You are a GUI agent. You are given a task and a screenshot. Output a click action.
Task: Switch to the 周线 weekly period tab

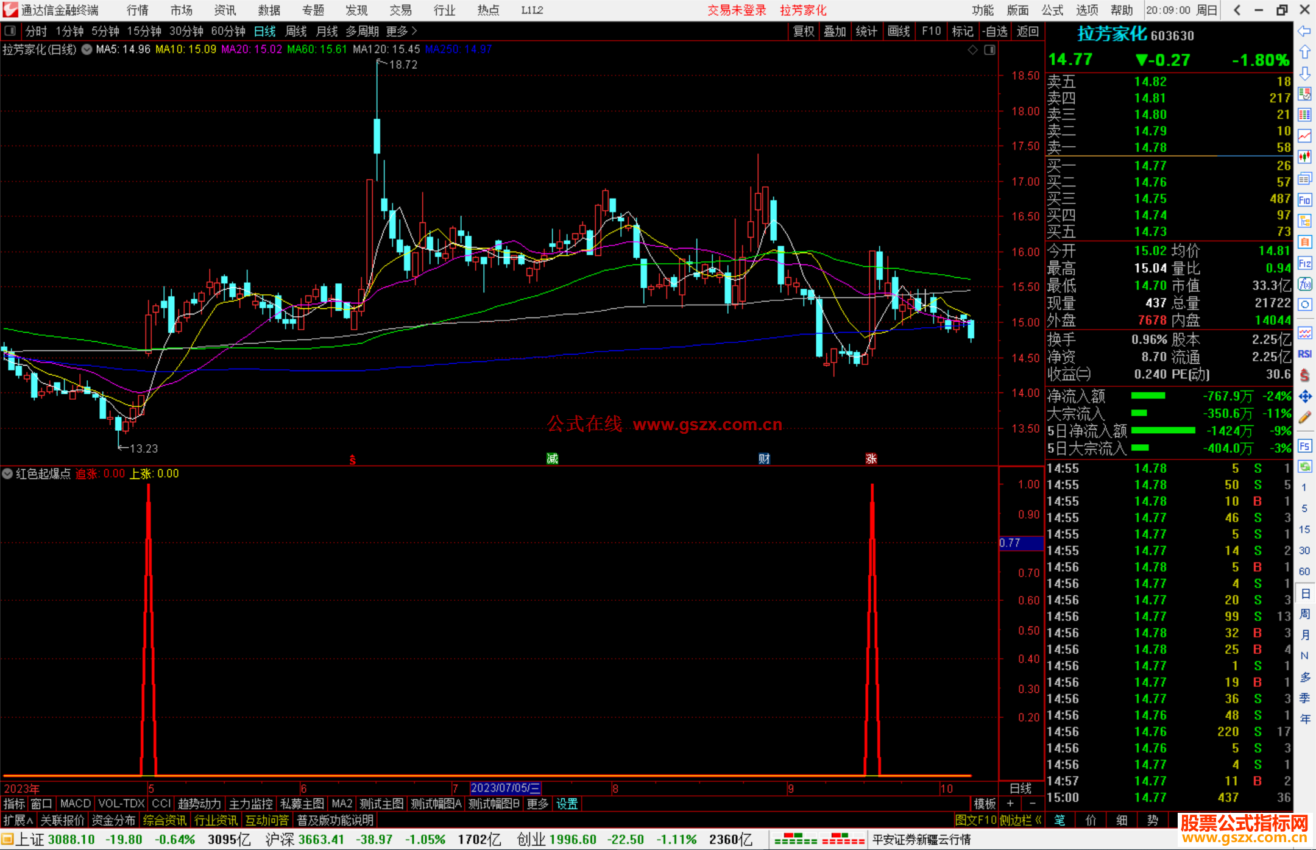296,31
